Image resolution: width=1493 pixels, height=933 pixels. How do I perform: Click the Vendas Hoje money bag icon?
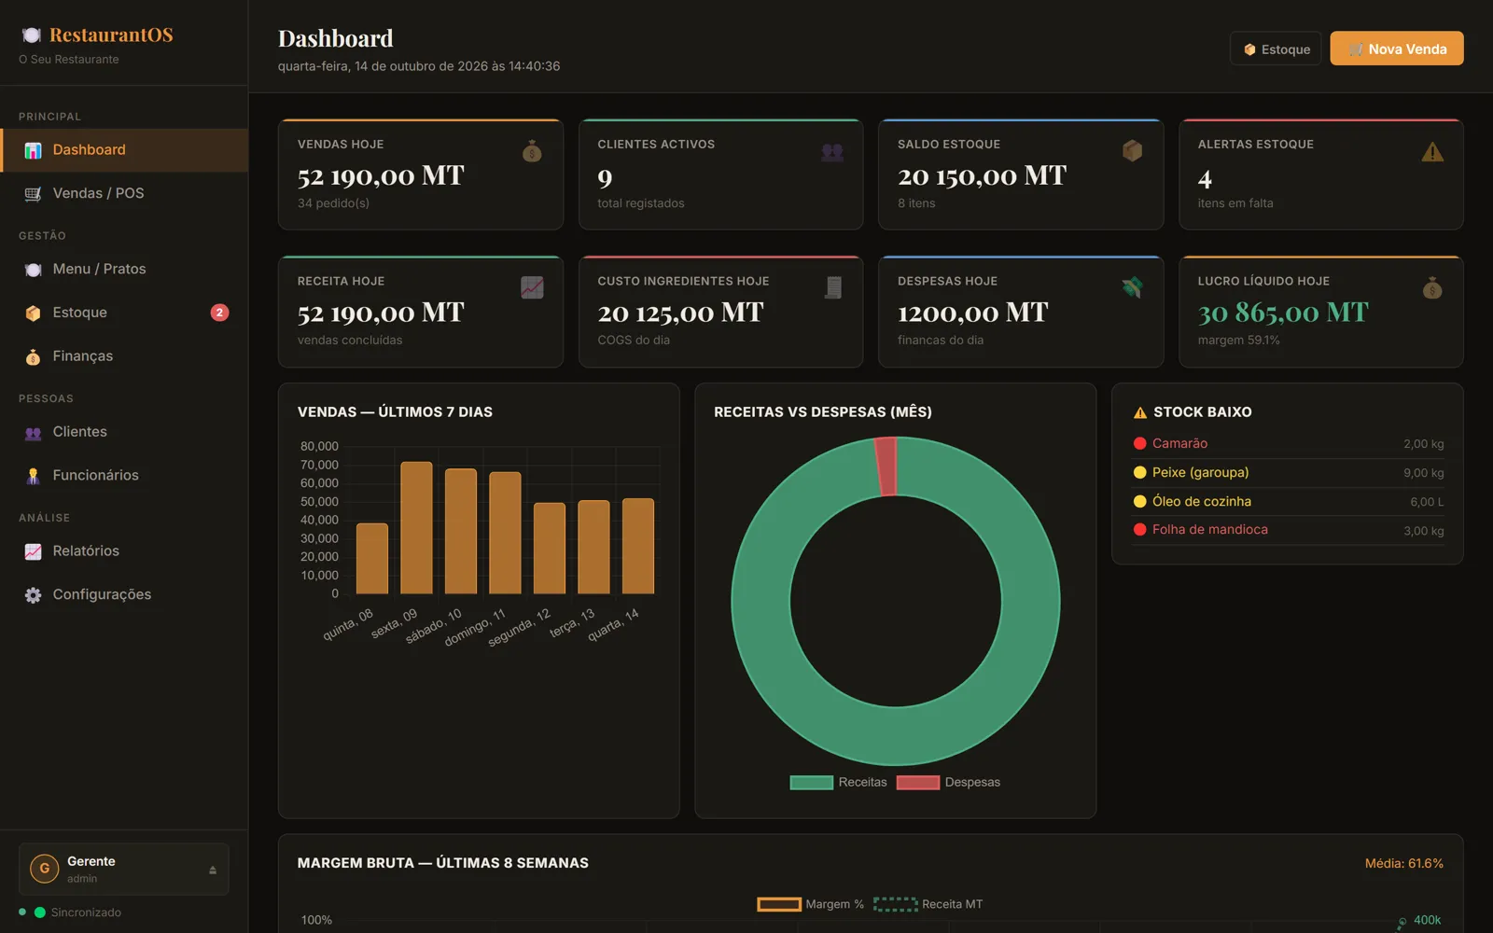pos(532,151)
